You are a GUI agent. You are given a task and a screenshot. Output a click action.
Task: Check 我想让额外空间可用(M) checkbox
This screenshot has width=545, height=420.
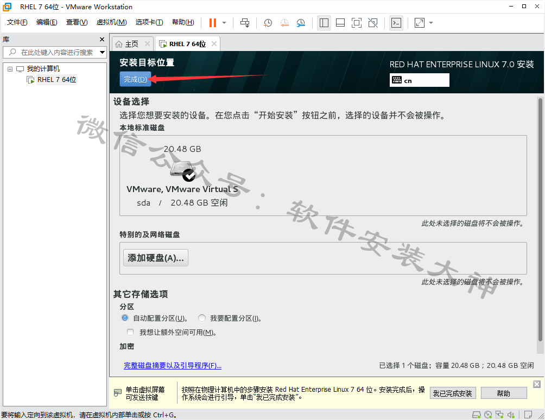[130, 332]
